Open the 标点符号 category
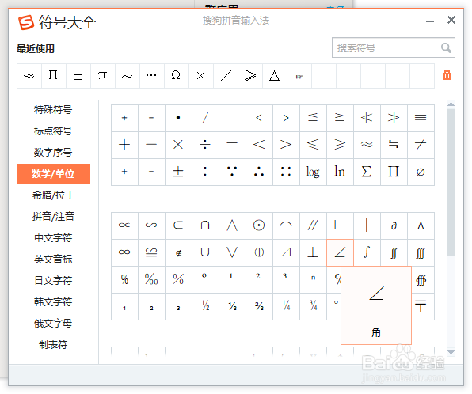The height and width of the screenshot is (394, 472). click(x=53, y=131)
